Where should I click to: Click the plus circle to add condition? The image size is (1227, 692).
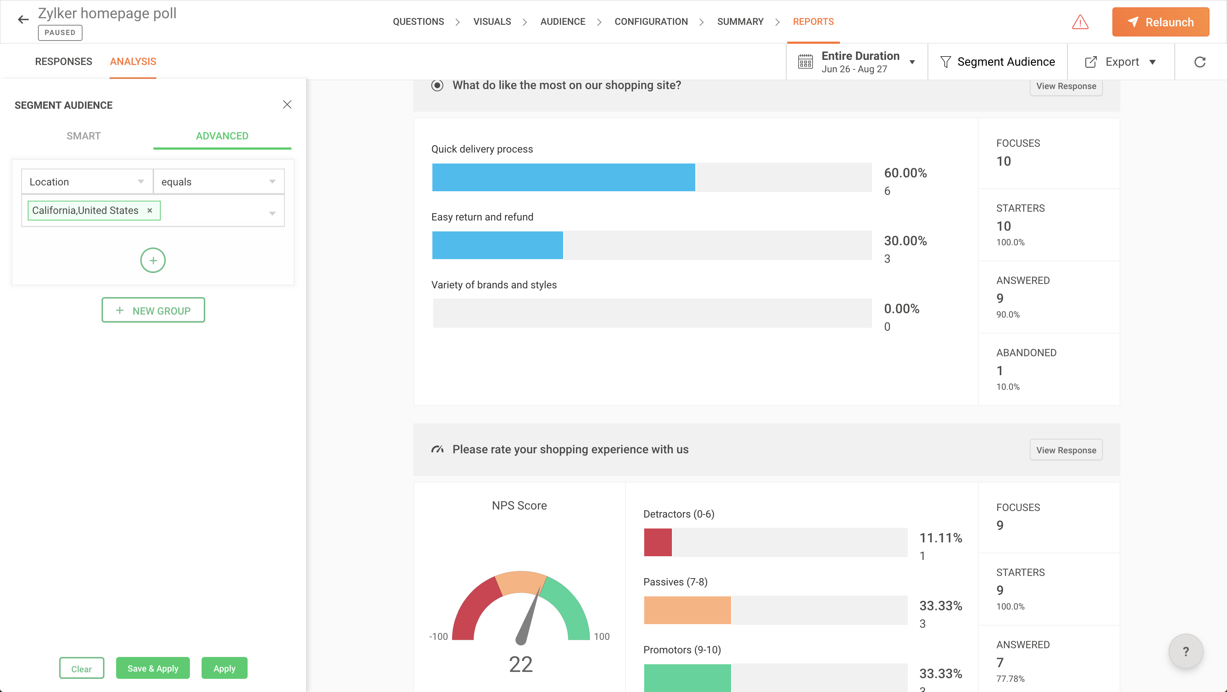pyautogui.click(x=152, y=260)
